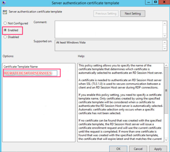Click the Supported on scroll up arrow
Image resolution: width=170 pixels, height=152 pixels.
point(165,43)
